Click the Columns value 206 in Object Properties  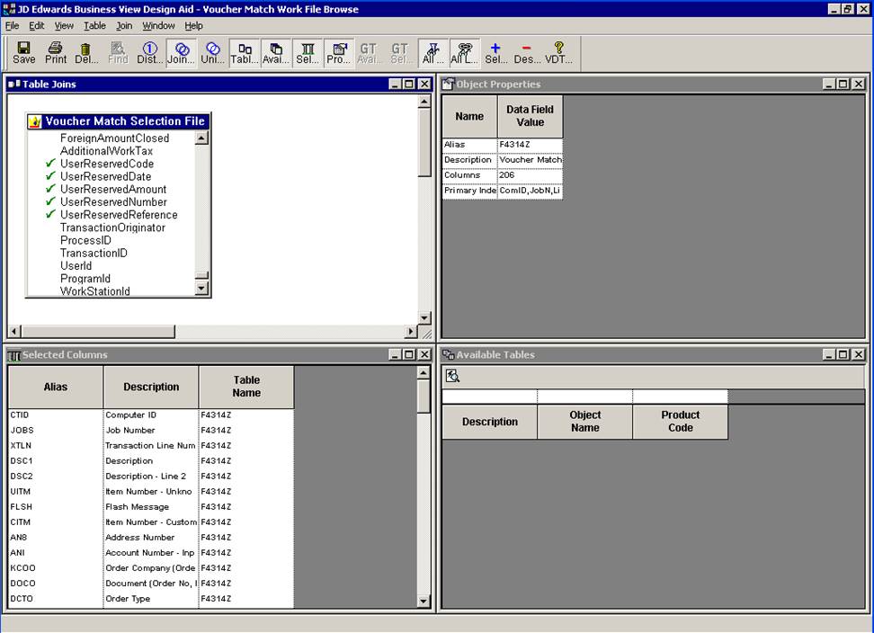tap(530, 175)
